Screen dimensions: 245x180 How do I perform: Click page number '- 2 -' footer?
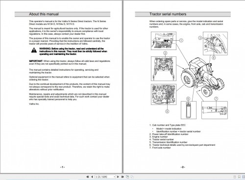point(183,167)
